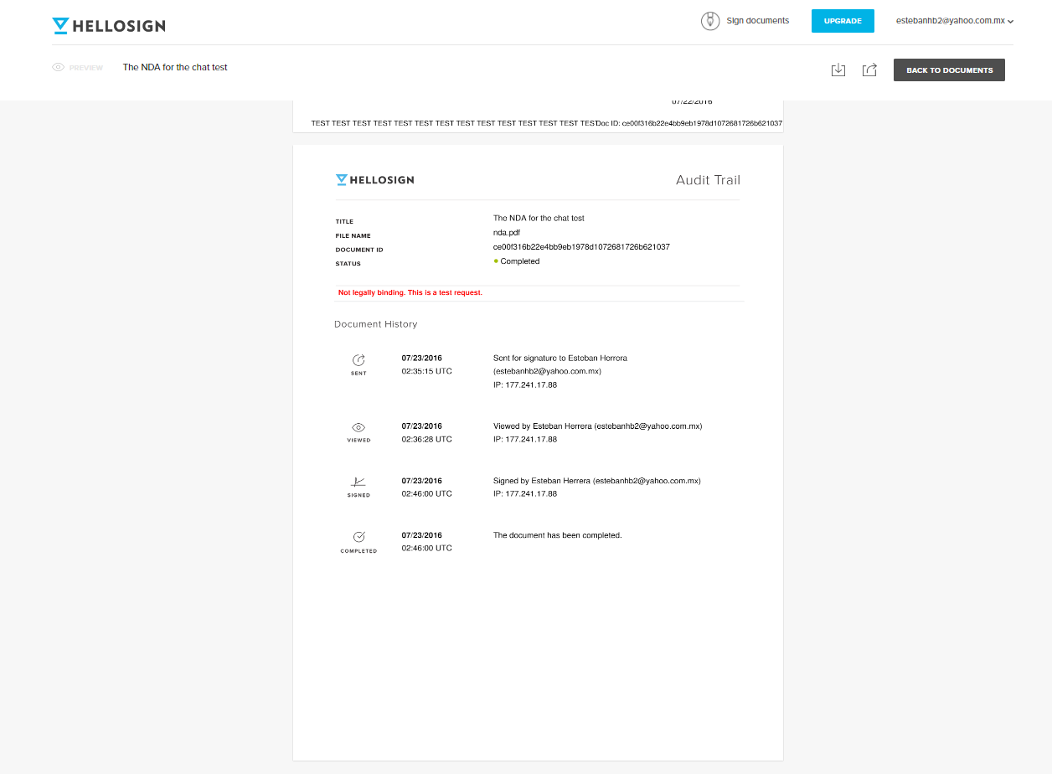Click 'Signed by Esteban Herrera' entry
1052x774 pixels.
[597, 481]
